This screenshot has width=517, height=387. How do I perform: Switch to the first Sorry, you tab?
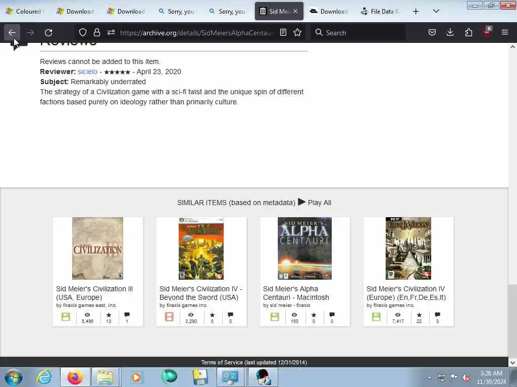tap(177, 11)
